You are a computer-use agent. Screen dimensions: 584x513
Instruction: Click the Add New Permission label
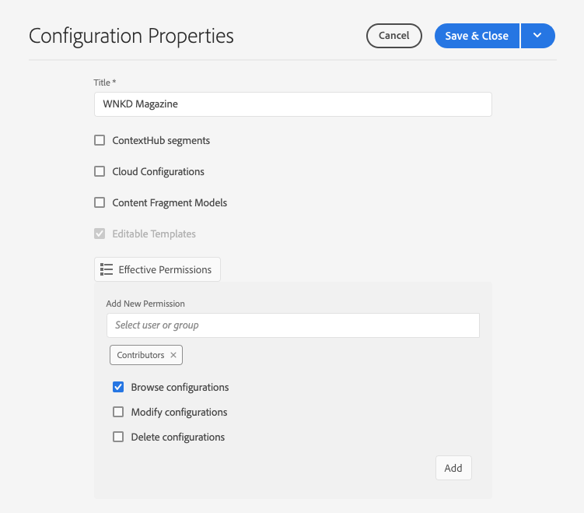145,304
